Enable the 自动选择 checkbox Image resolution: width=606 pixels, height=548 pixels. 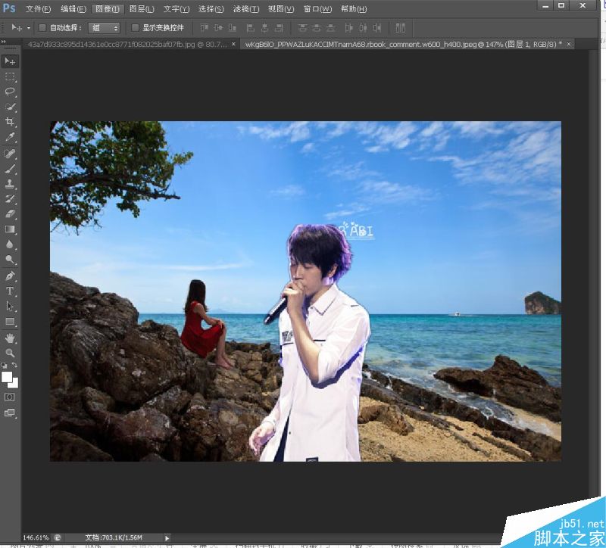42,28
